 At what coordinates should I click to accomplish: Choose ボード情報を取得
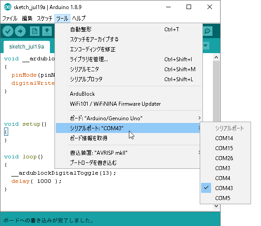pyautogui.click(x=128, y=138)
